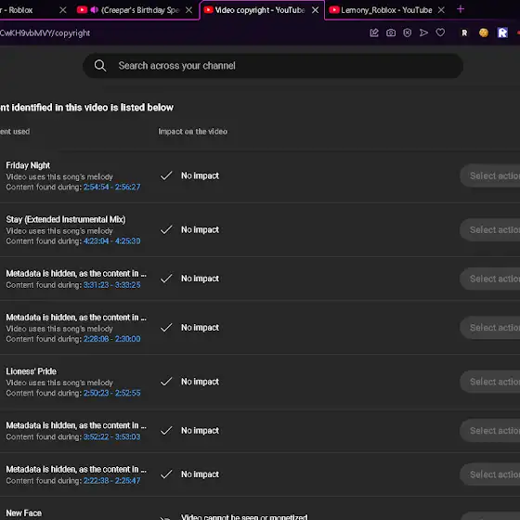Click 'Impact on the video' column header

193,132
